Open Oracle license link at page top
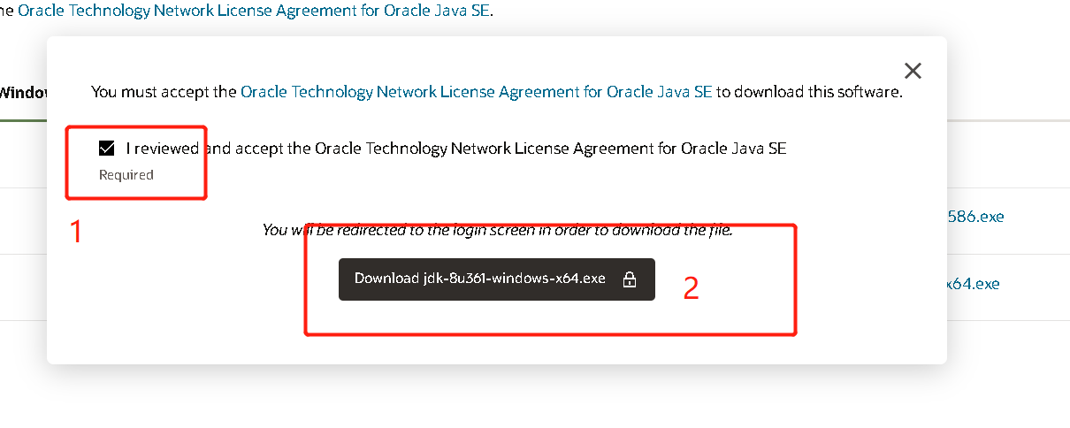Screen dimensions: 1070x428 (254, 11)
